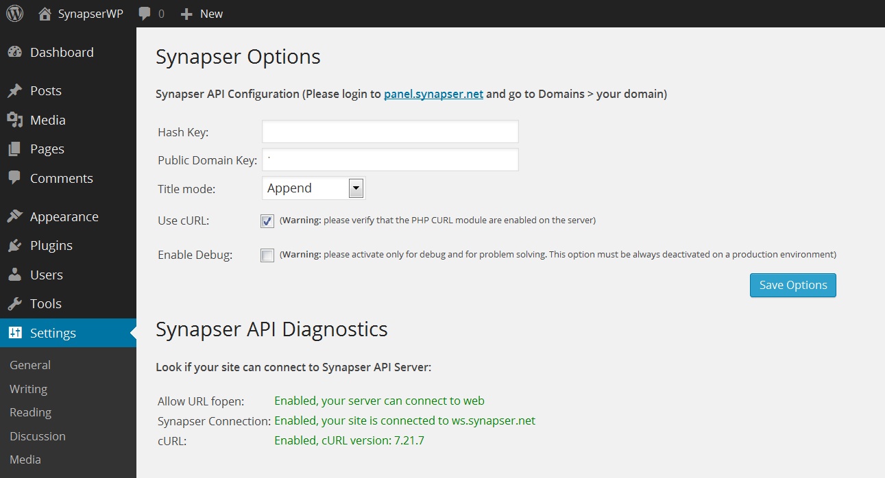Open Users in the admin menu
The height and width of the screenshot is (478, 885).
pyautogui.click(x=47, y=275)
